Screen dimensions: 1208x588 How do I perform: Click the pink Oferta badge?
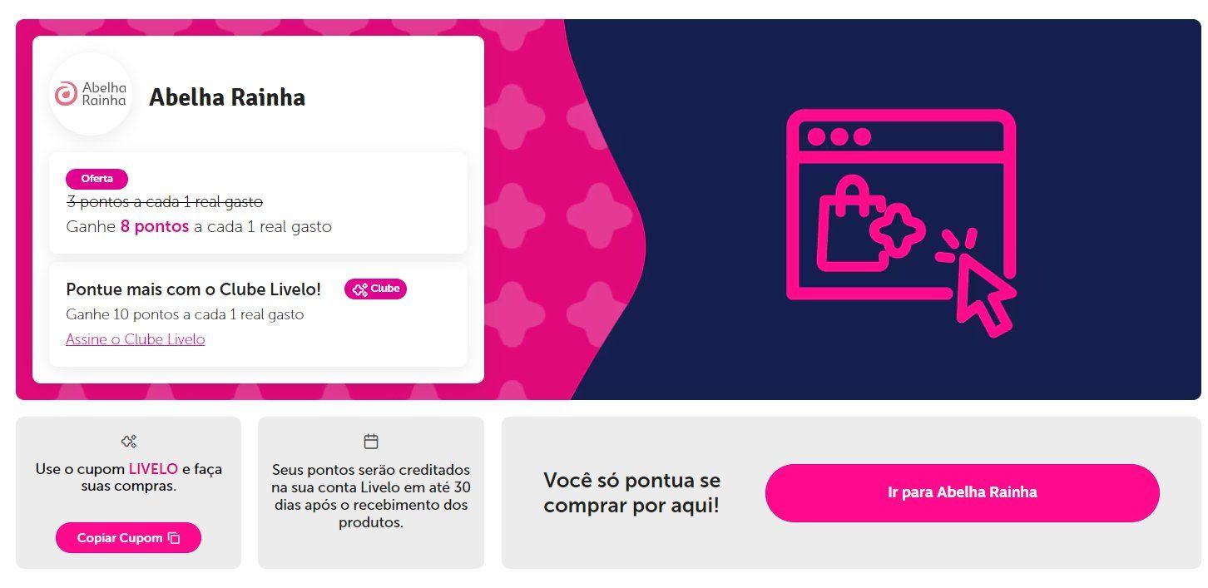[97, 179]
